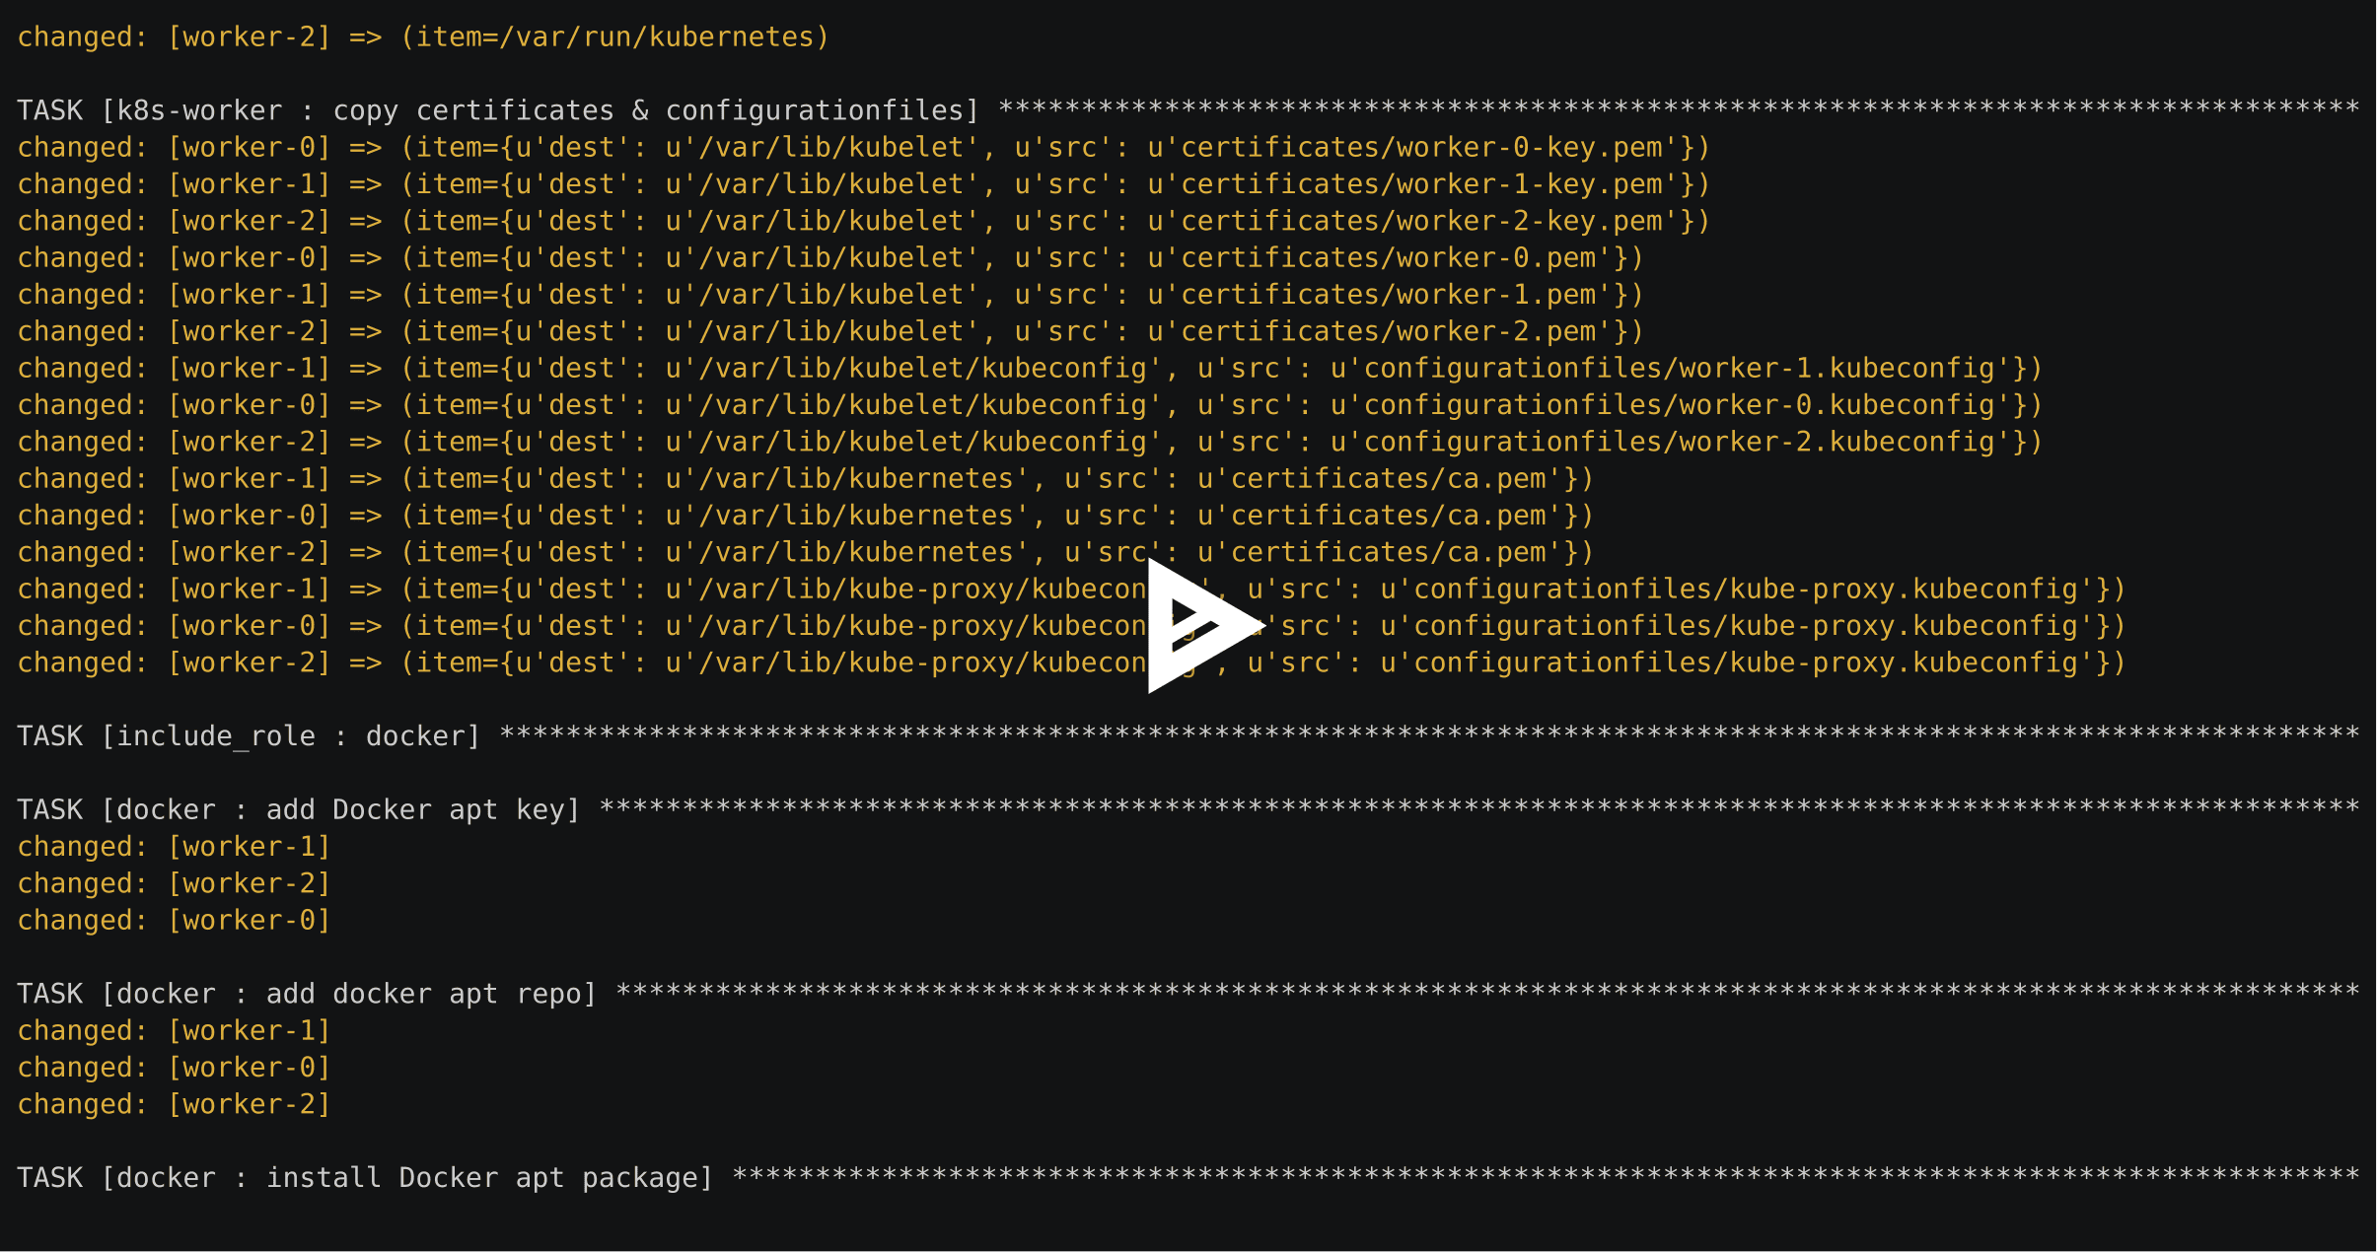Click the worker-0 kube-proxy.kubeconfig line
Image resolution: width=2377 pixels, height=1252 pixels.
tap(1071, 626)
